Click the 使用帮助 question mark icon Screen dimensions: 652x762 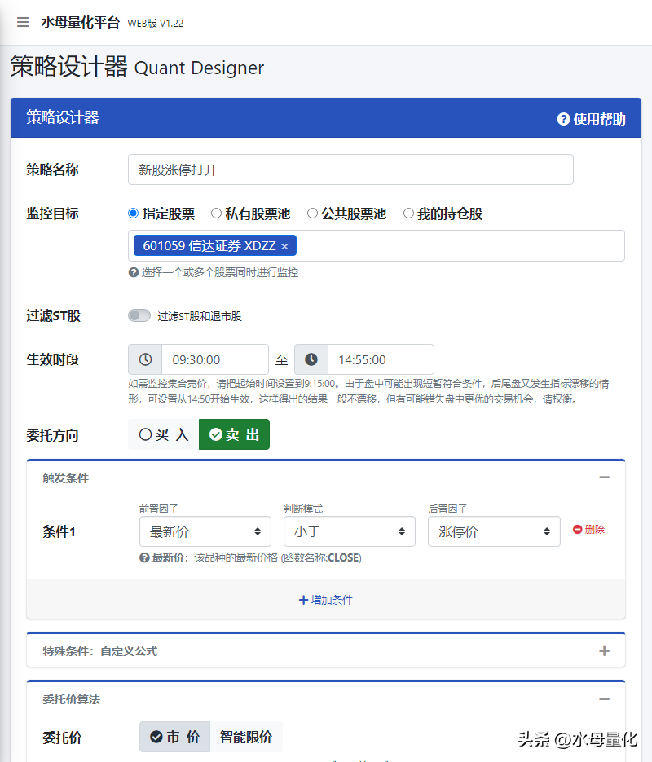click(563, 119)
